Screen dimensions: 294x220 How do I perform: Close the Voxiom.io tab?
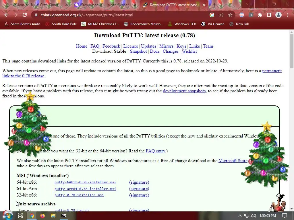66,5
